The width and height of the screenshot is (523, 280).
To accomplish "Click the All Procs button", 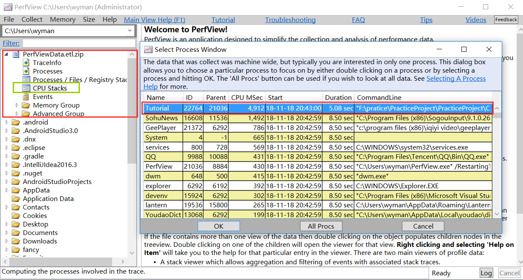I will coord(321,226).
